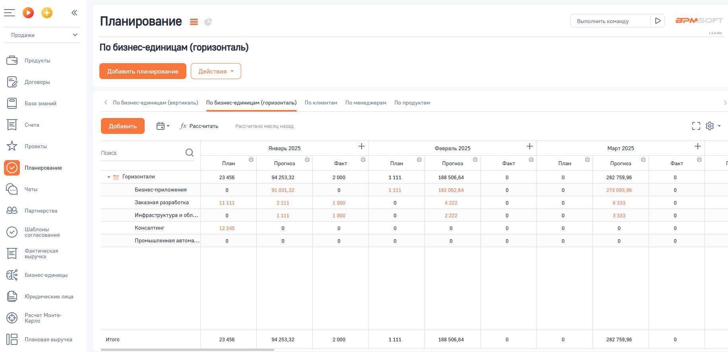728x352 pixels.
Task: Switch to По продуктам tab
Action: point(412,103)
